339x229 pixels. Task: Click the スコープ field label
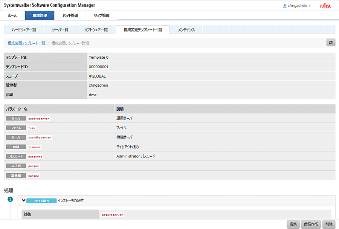(x=12, y=76)
